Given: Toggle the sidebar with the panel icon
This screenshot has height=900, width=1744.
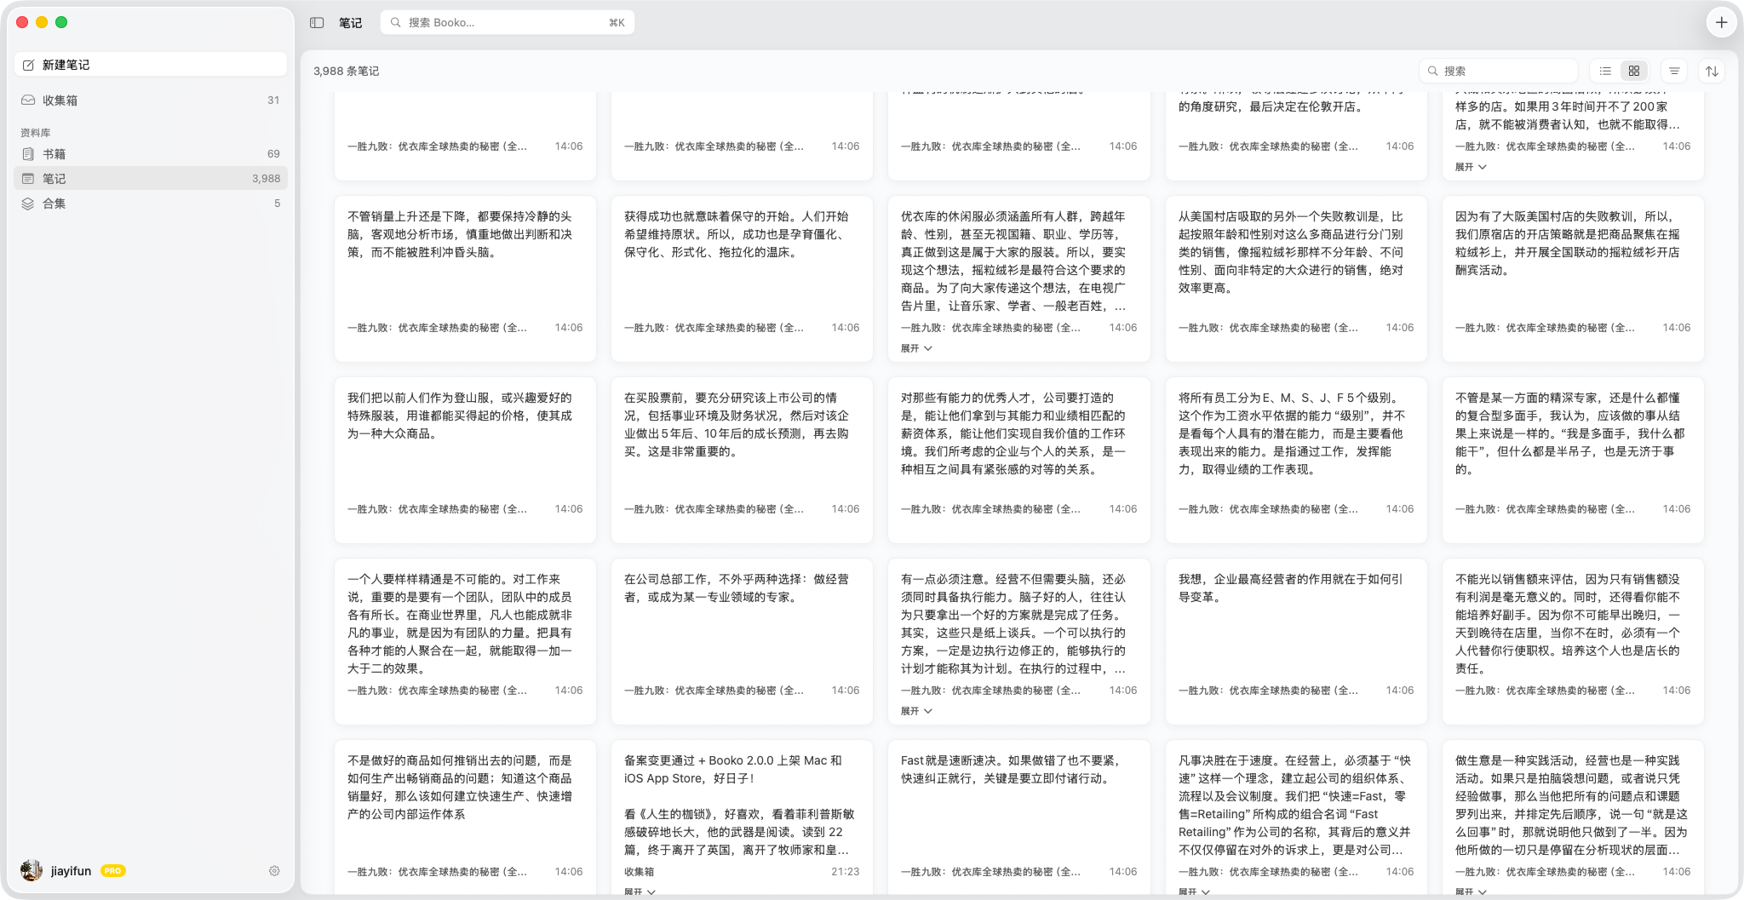Looking at the screenshot, I should (317, 23).
